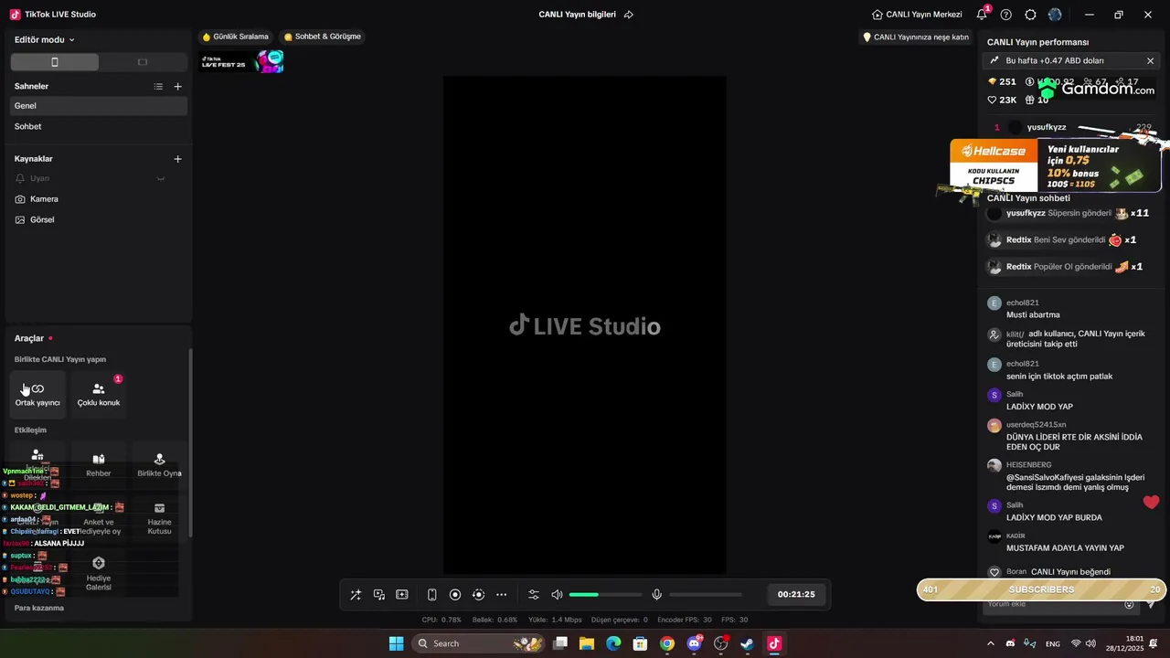
Task: Open the Hazine Kutusu tool
Action: [x=159, y=518]
